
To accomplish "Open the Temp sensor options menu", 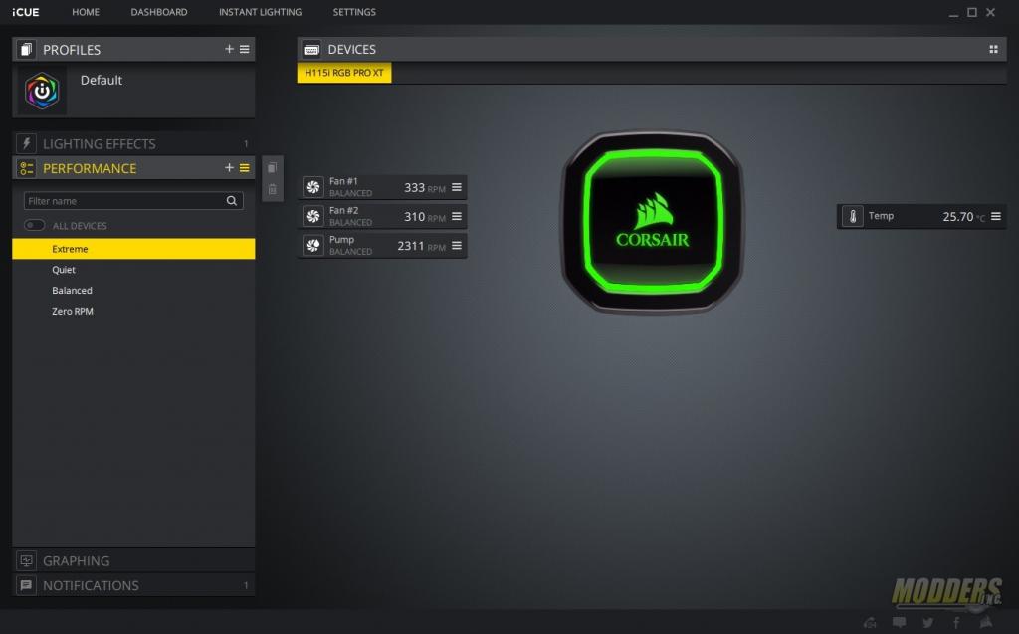I will 995,216.
